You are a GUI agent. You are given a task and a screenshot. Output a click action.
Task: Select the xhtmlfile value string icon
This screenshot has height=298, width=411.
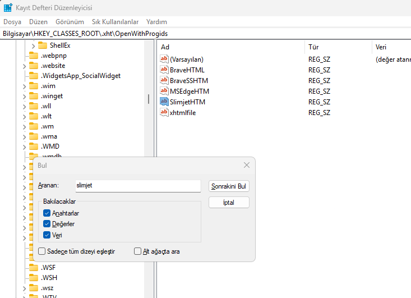tap(164, 112)
